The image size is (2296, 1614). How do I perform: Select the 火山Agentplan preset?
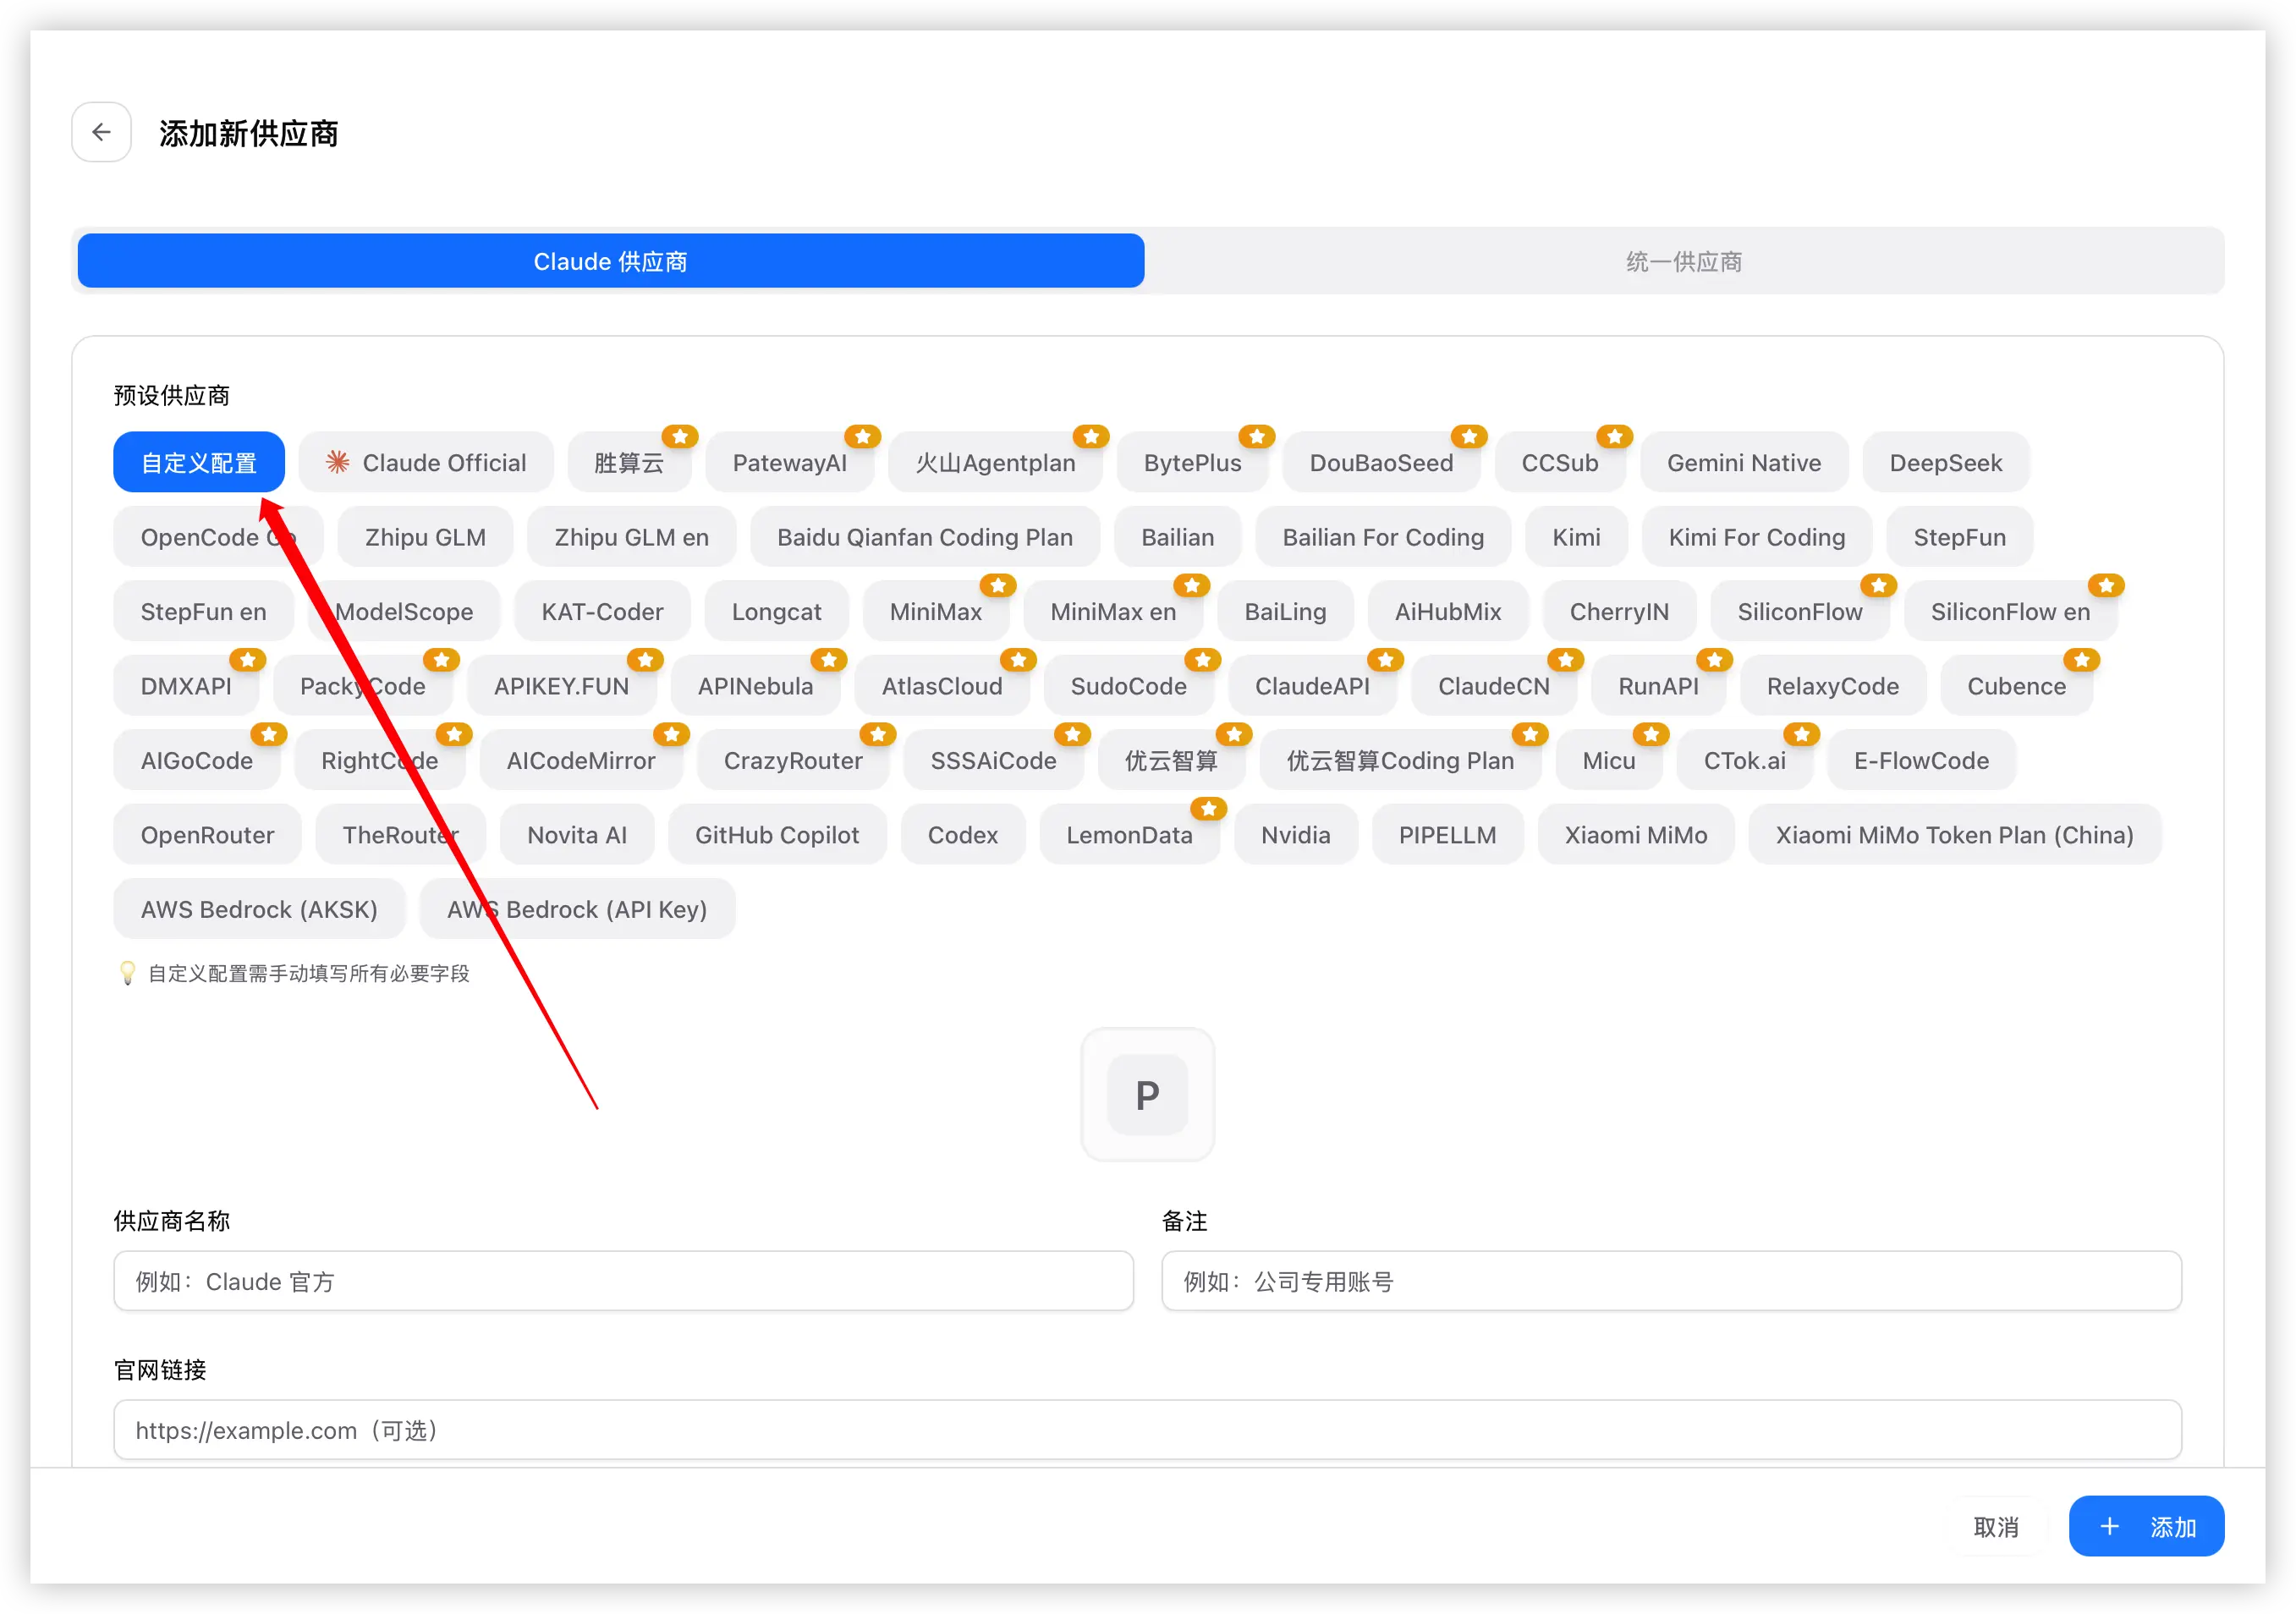[995, 462]
